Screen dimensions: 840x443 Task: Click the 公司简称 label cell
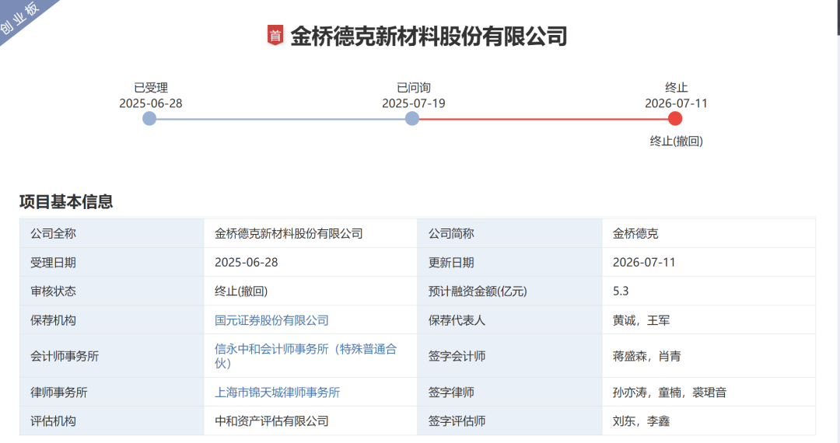point(509,233)
